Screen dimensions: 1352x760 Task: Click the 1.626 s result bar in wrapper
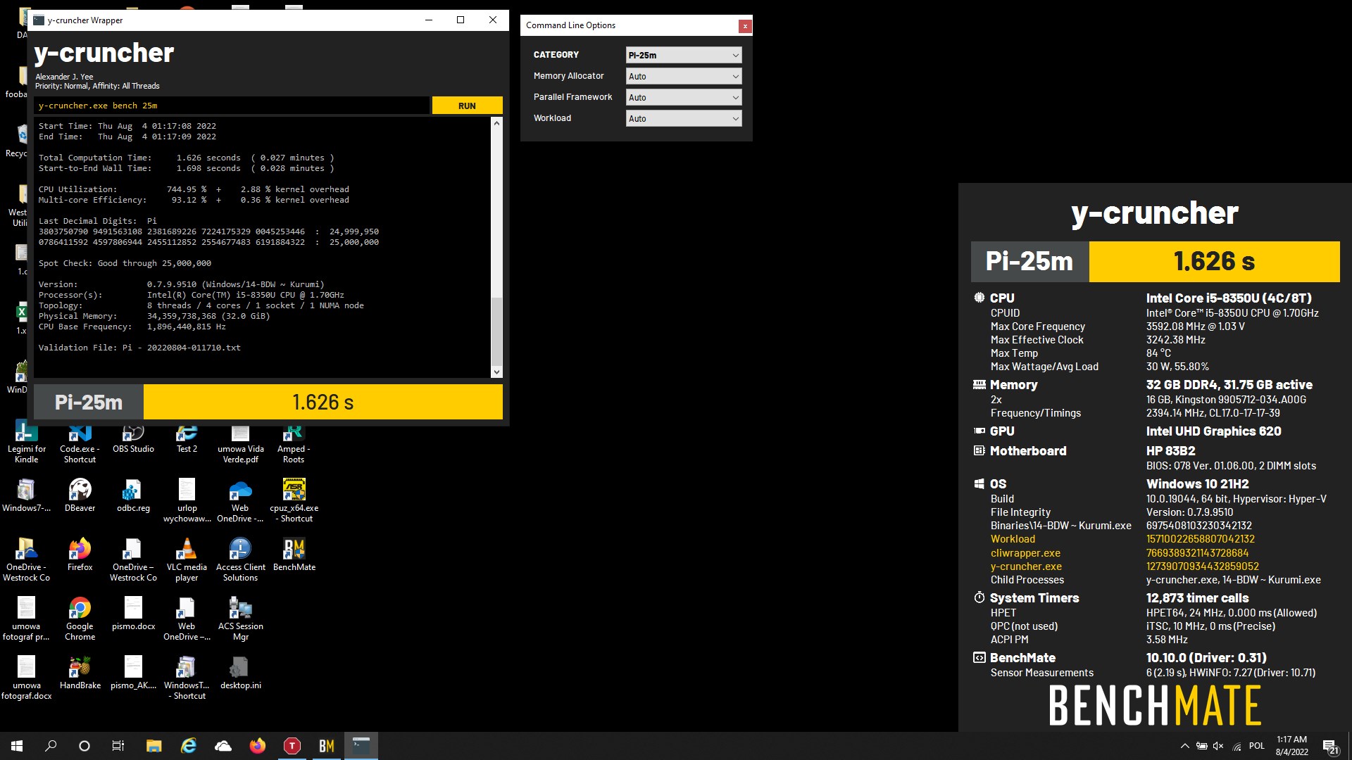(x=323, y=402)
